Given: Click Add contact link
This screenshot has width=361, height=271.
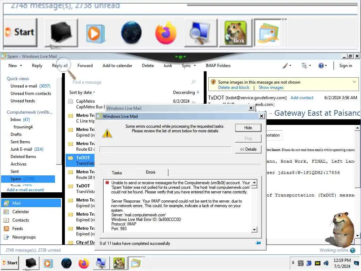Looking at the screenshot, I should (x=302, y=98).
